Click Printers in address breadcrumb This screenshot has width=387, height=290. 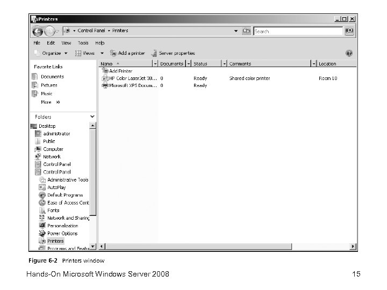point(120,31)
